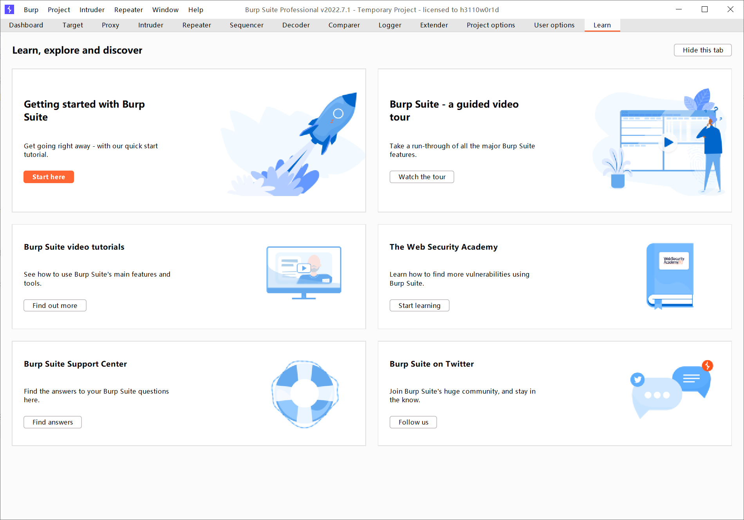Screen dimensions: 744x520
Task: Click the rocket illustration in Getting started card
Action: 293,144
